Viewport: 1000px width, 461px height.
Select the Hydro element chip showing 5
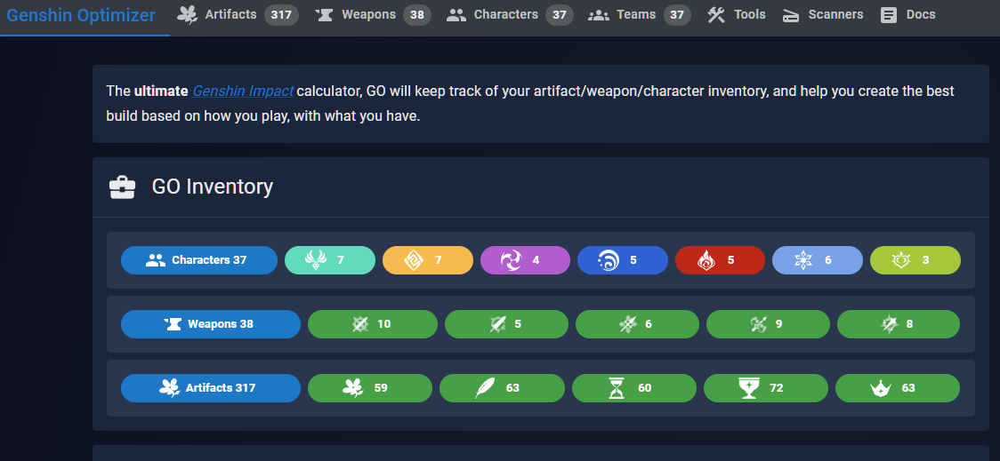pyautogui.click(x=623, y=259)
